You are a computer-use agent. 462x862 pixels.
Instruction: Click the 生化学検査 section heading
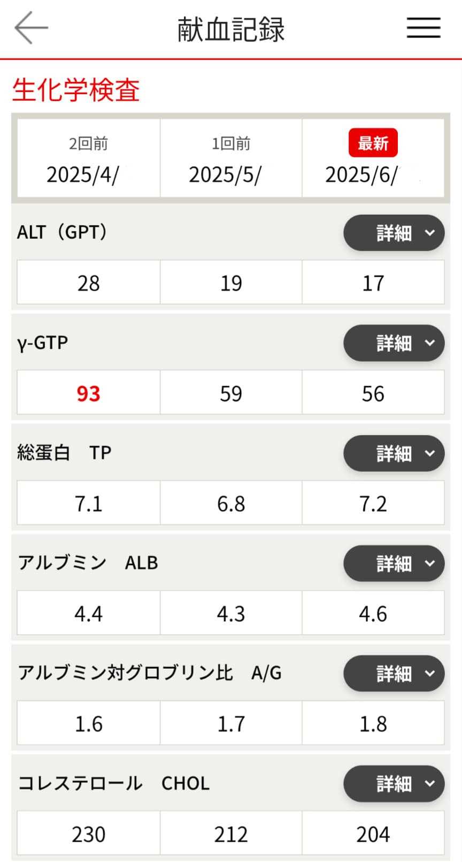pyautogui.click(x=76, y=89)
